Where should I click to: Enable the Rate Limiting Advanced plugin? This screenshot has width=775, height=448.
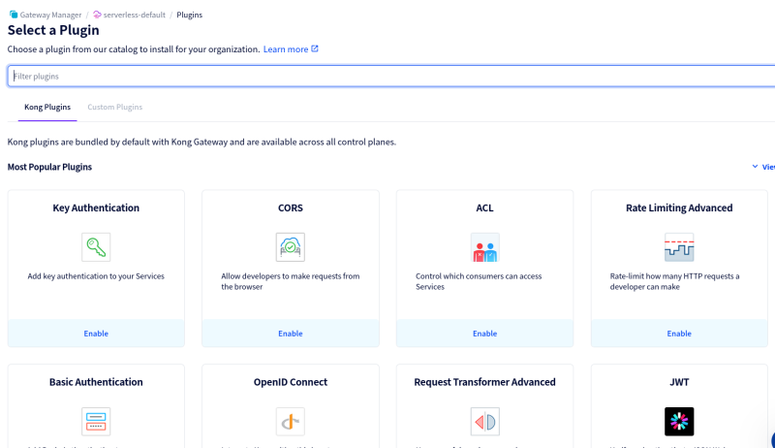coord(679,334)
